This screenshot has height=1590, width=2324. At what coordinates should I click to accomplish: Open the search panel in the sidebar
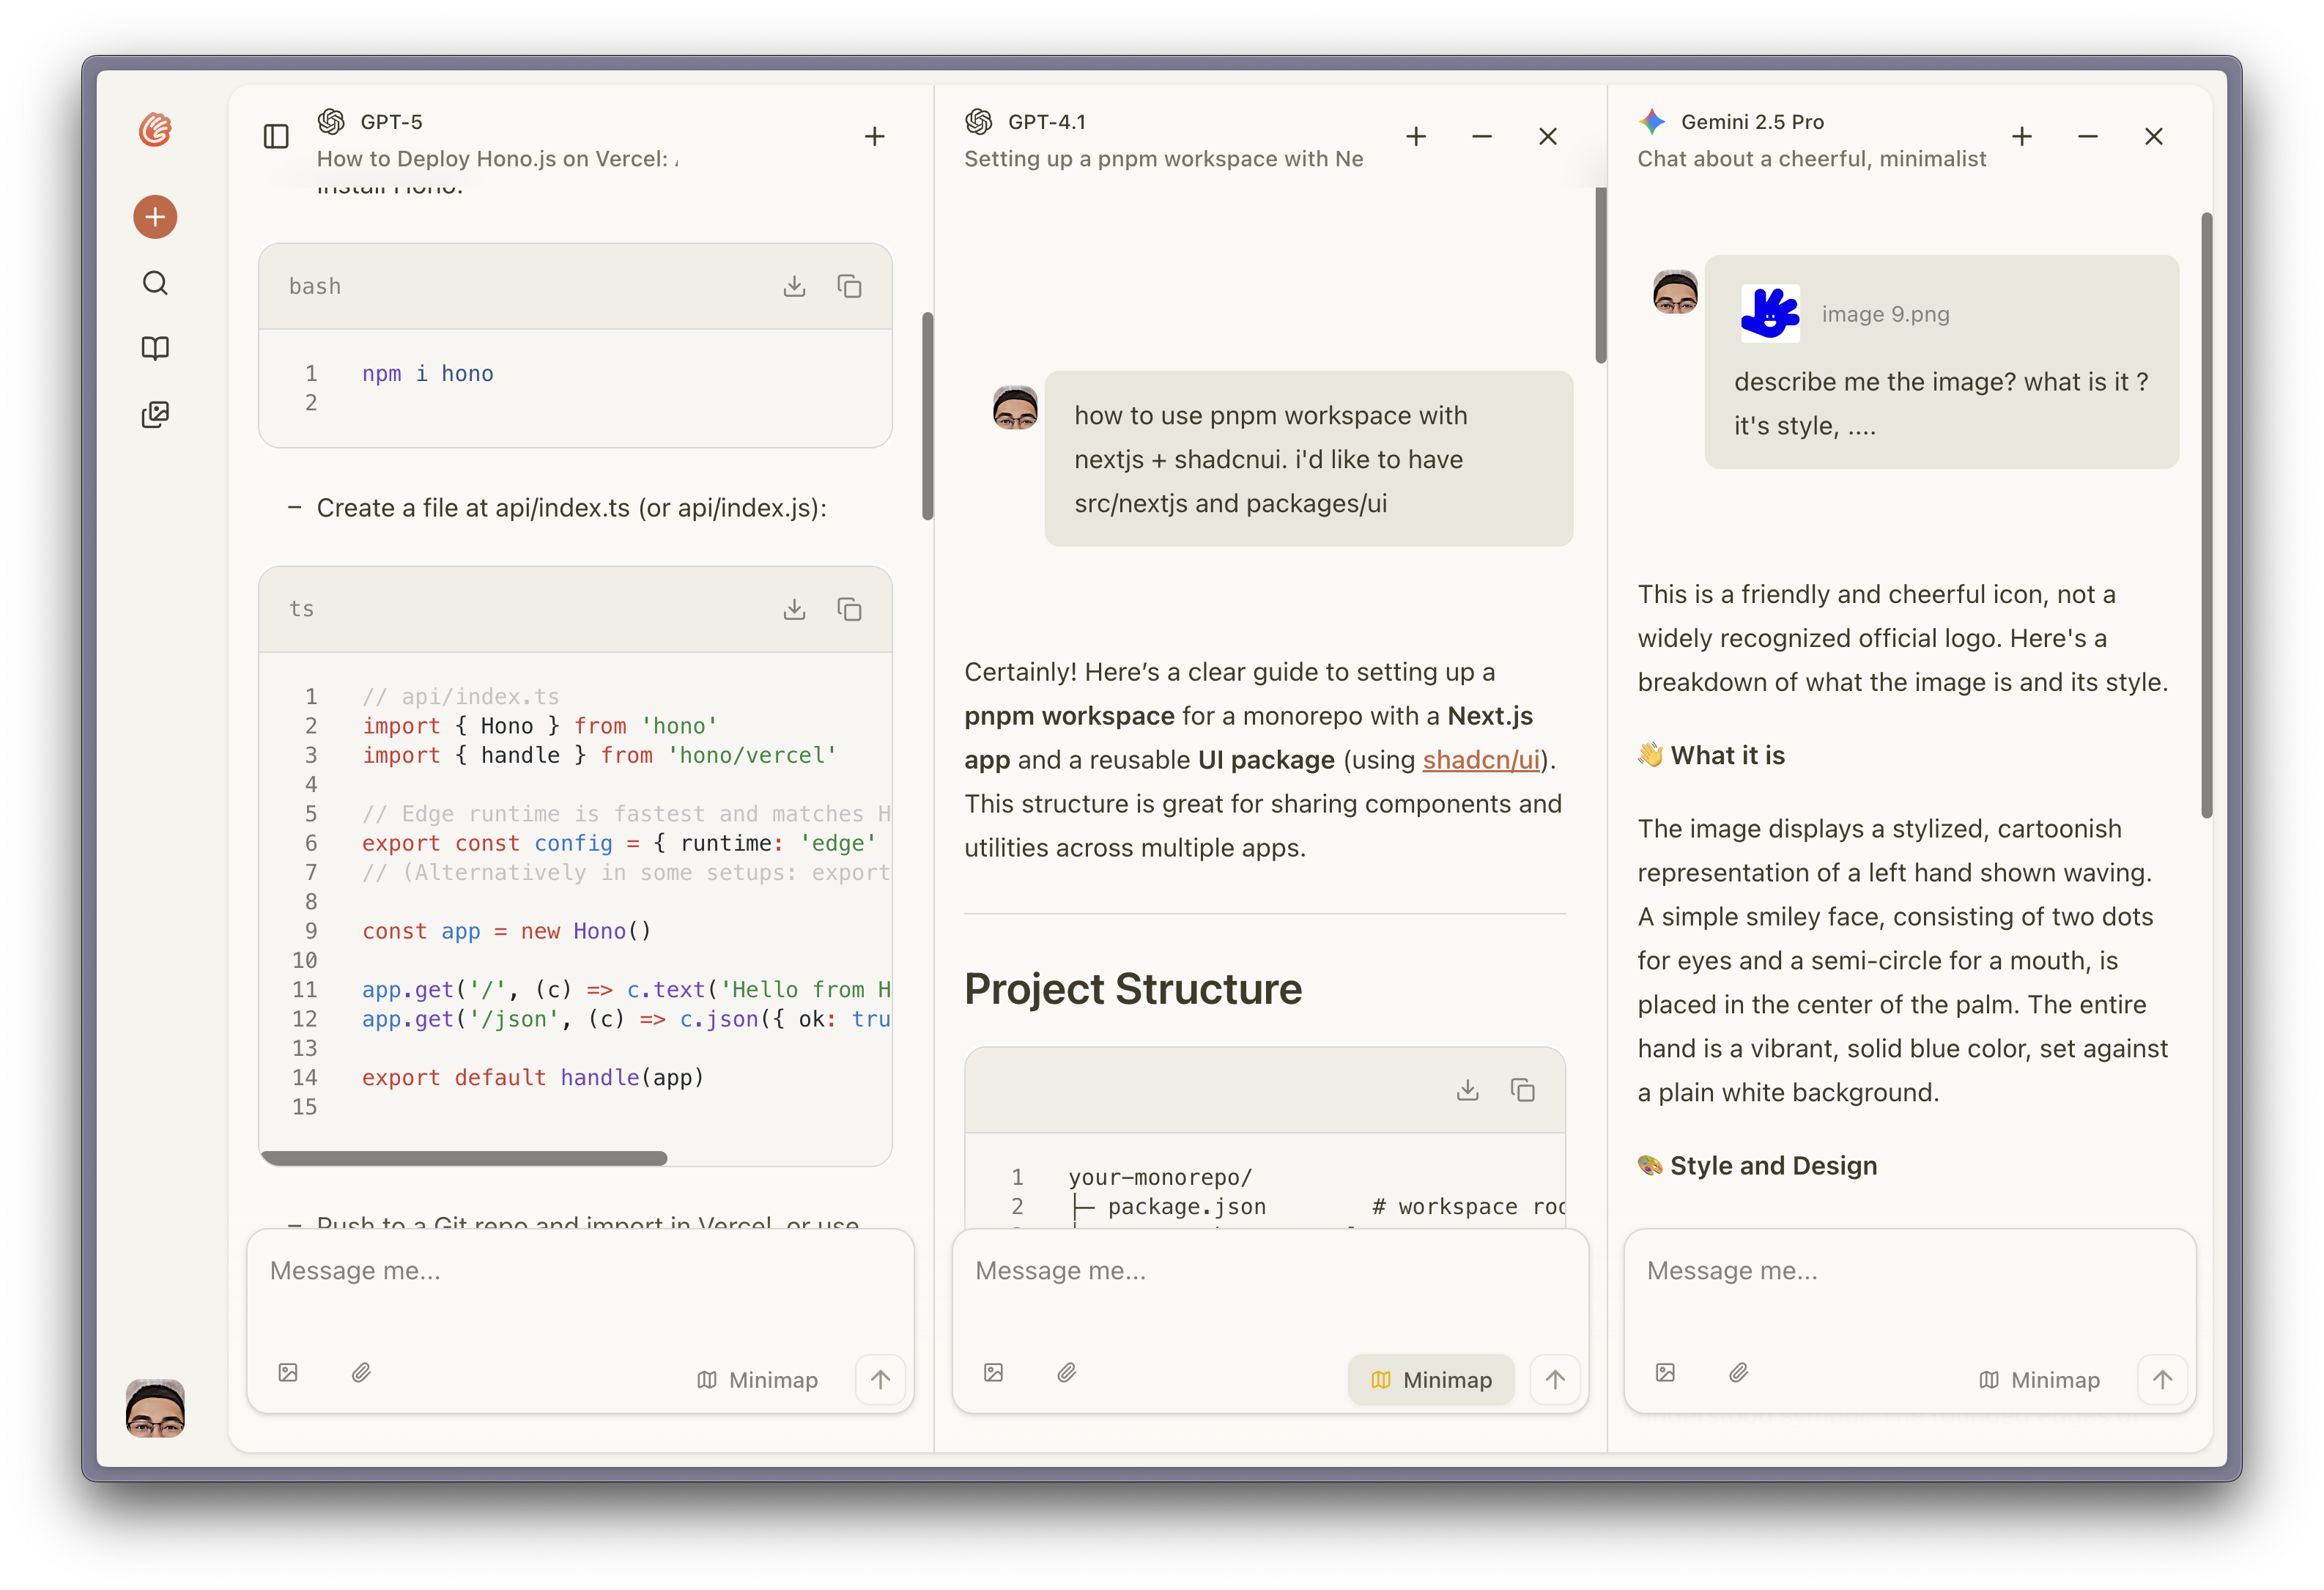coord(155,283)
